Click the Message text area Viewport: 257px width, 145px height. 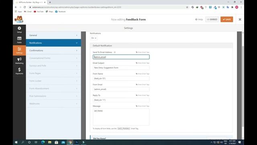click(x=121, y=117)
